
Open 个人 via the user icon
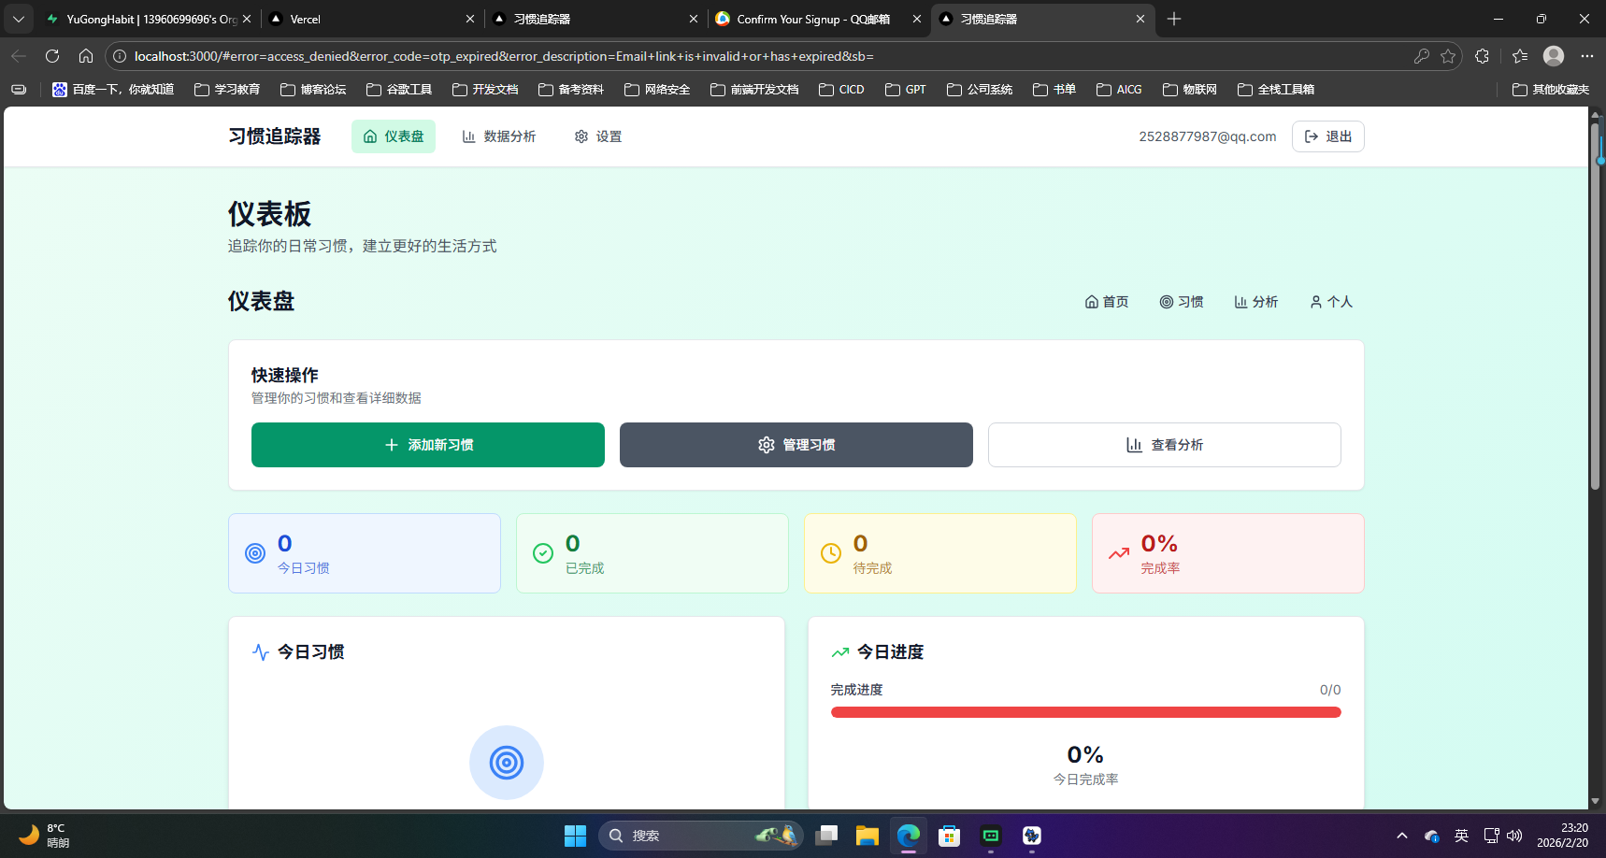(x=1316, y=301)
